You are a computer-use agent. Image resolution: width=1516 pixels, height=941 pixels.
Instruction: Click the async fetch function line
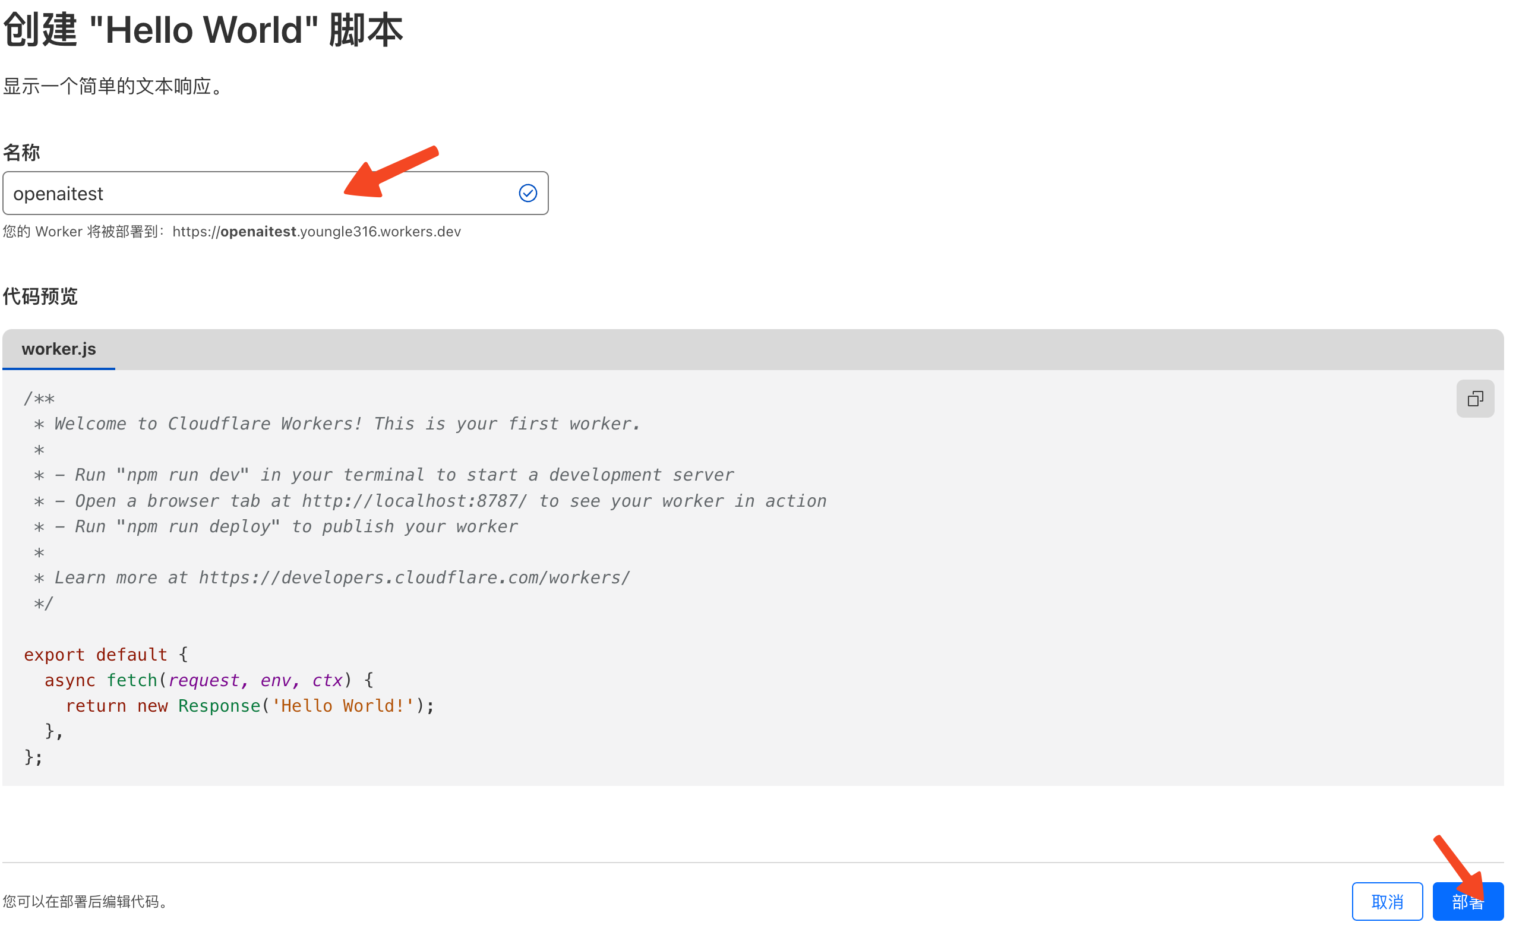click(x=209, y=680)
